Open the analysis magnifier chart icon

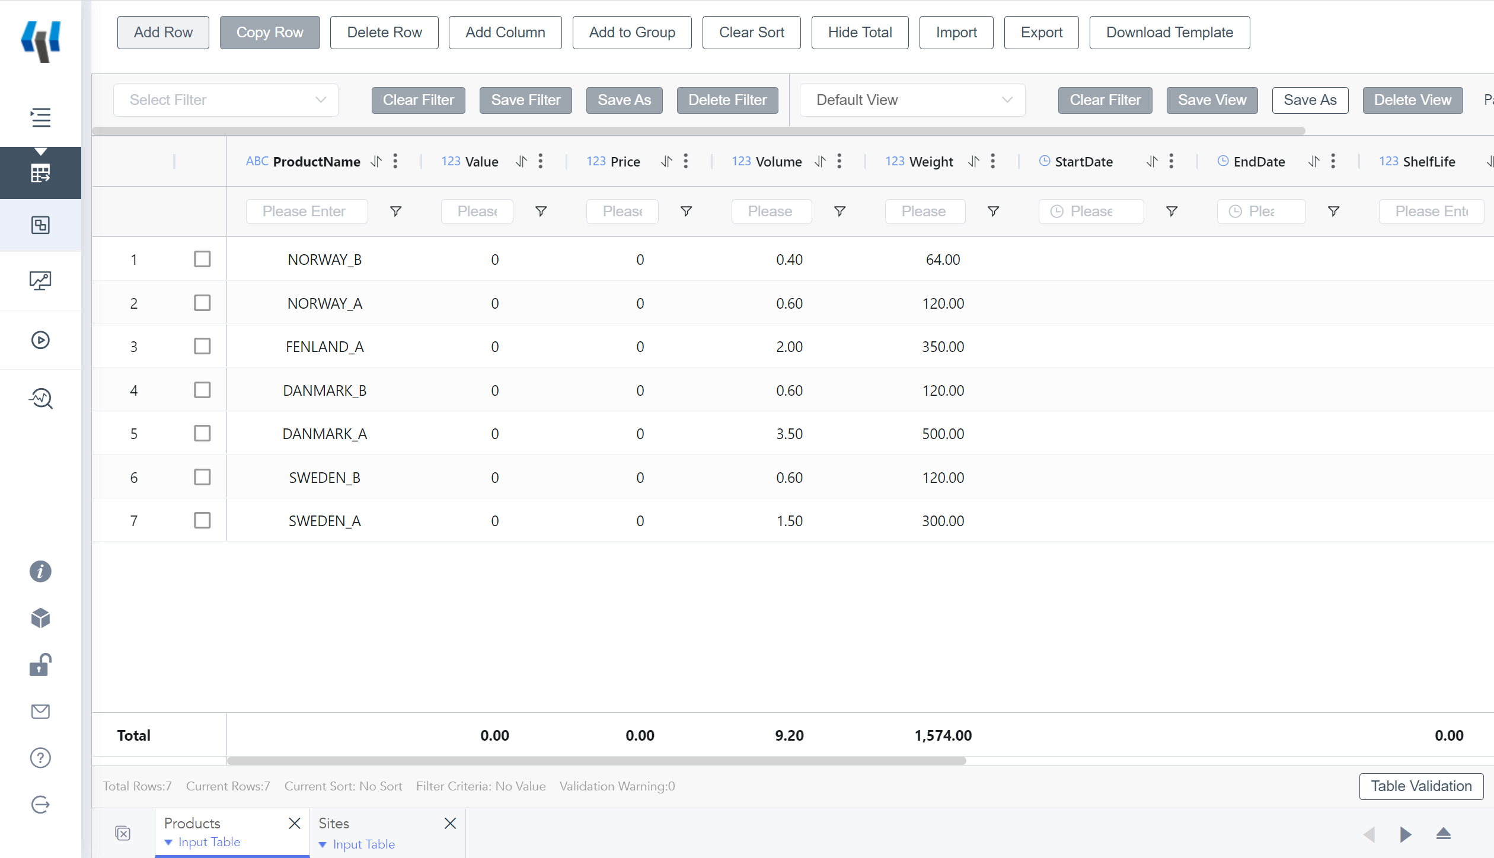tap(40, 398)
